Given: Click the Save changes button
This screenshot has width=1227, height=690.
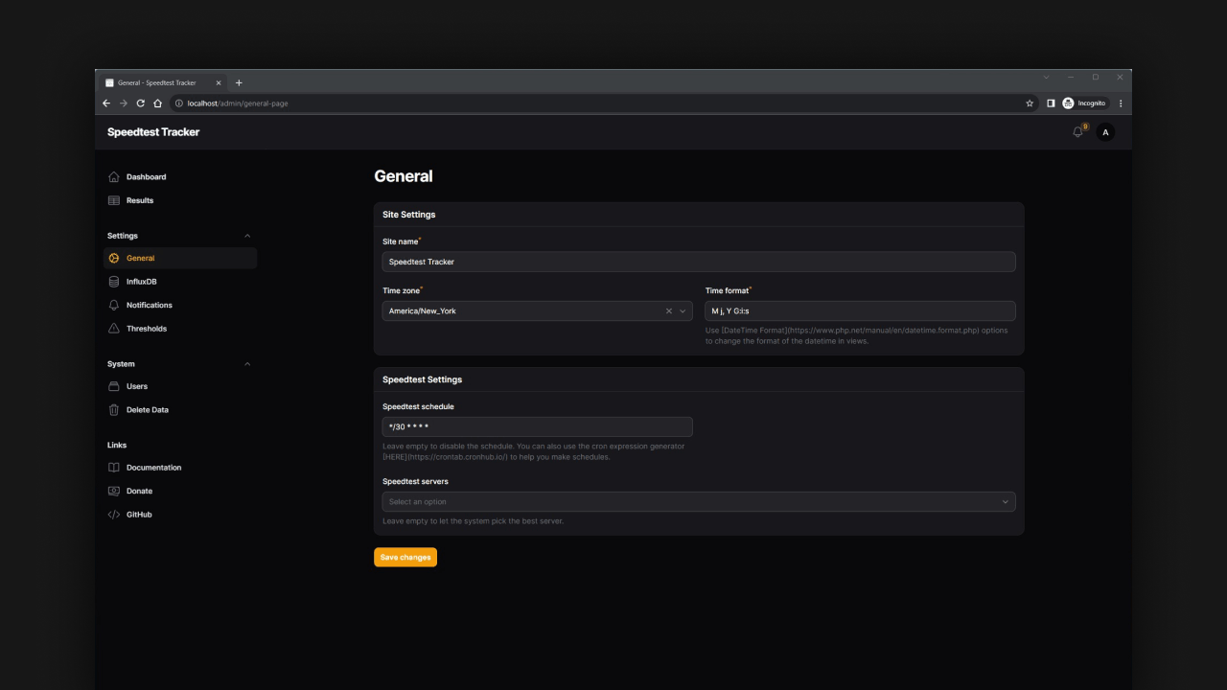Looking at the screenshot, I should [405, 558].
